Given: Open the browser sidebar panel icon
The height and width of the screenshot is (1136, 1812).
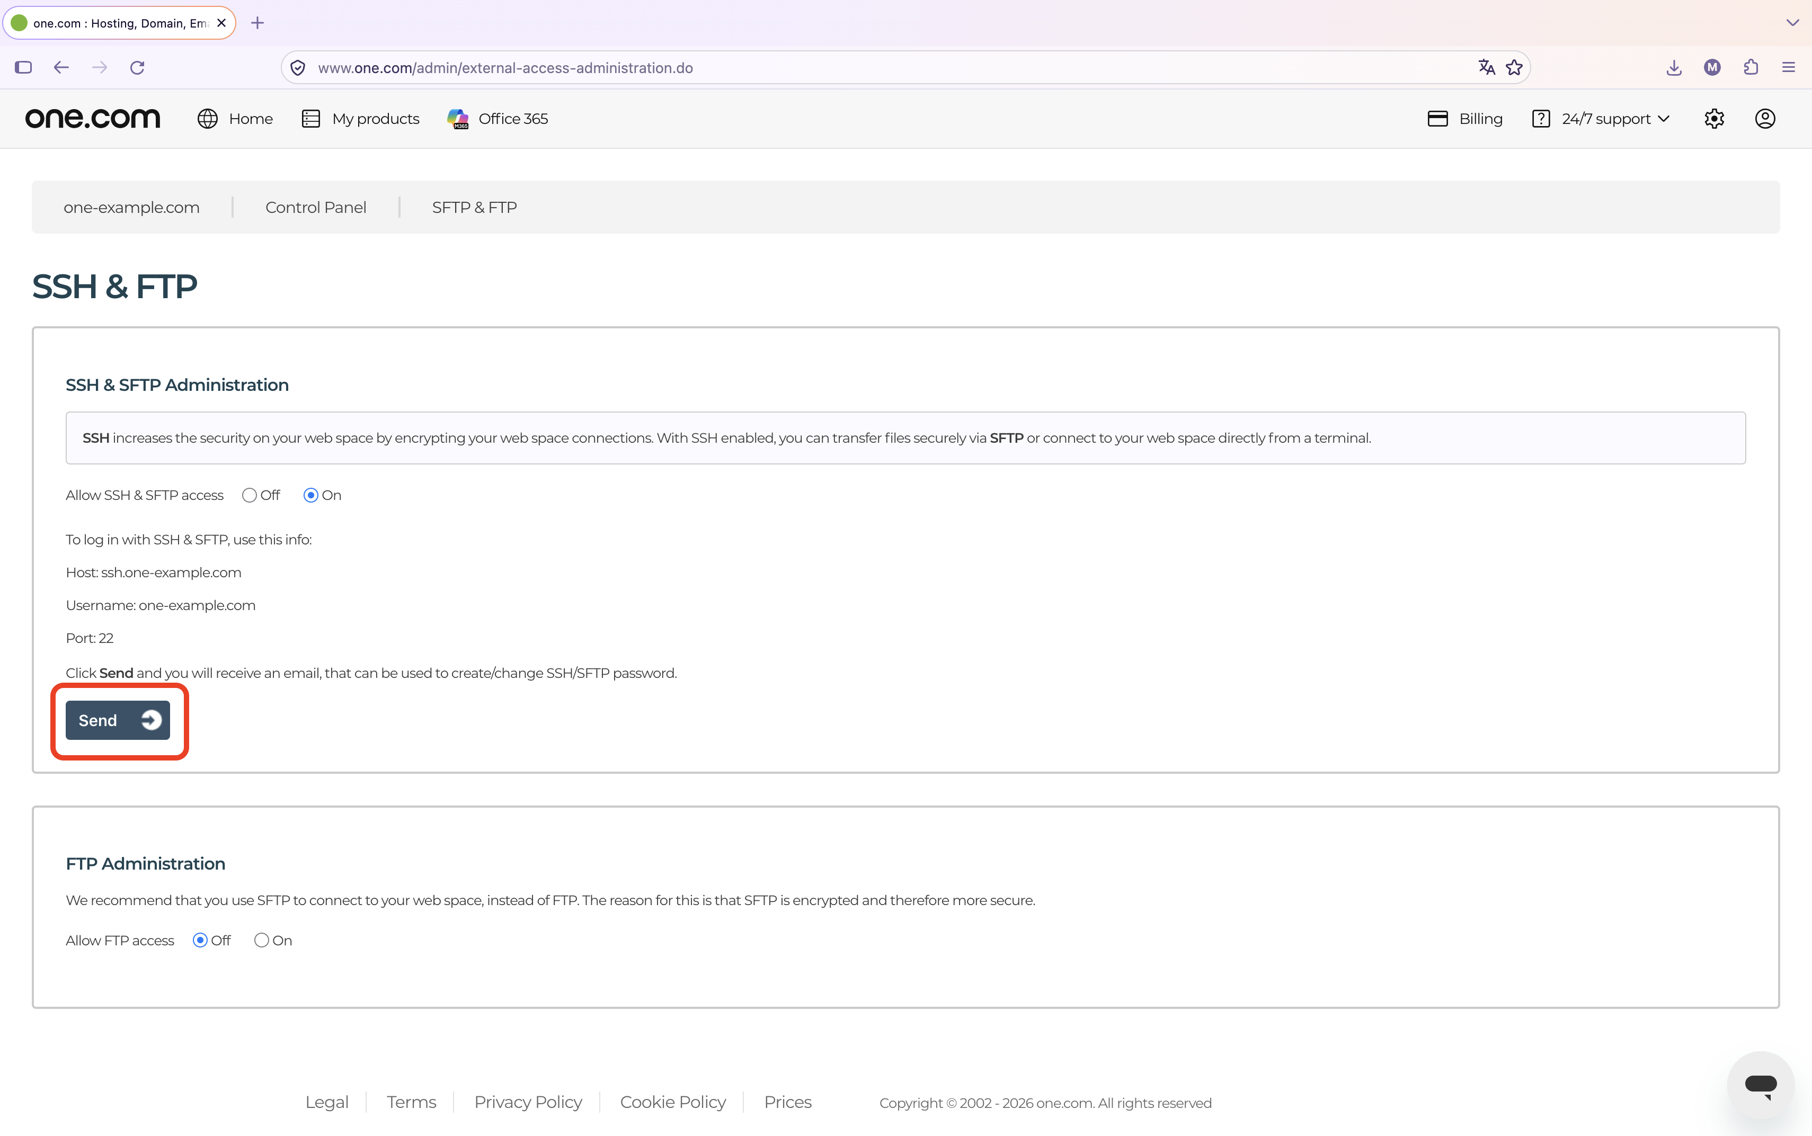Looking at the screenshot, I should [23, 68].
